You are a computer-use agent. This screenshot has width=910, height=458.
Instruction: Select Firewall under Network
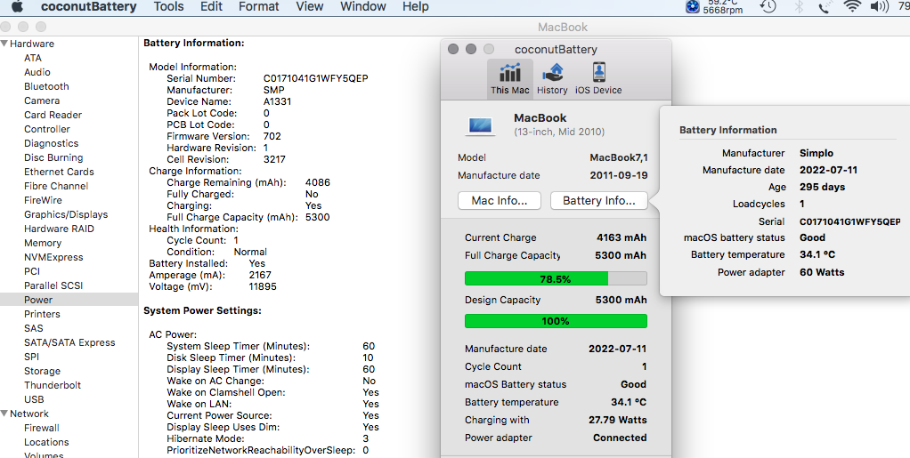[41, 428]
